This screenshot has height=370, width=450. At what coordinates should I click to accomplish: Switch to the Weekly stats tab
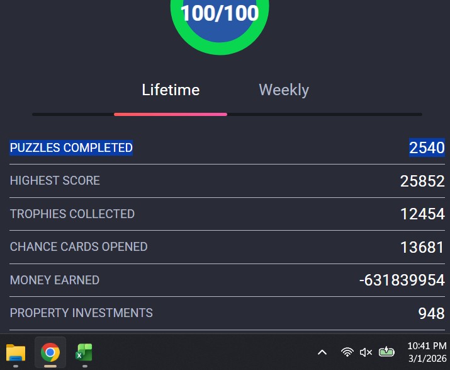(284, 90)
